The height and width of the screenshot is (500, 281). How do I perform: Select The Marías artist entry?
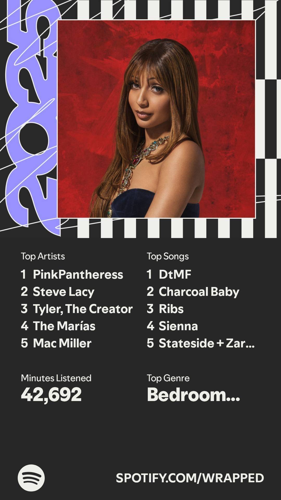[64, 326]
